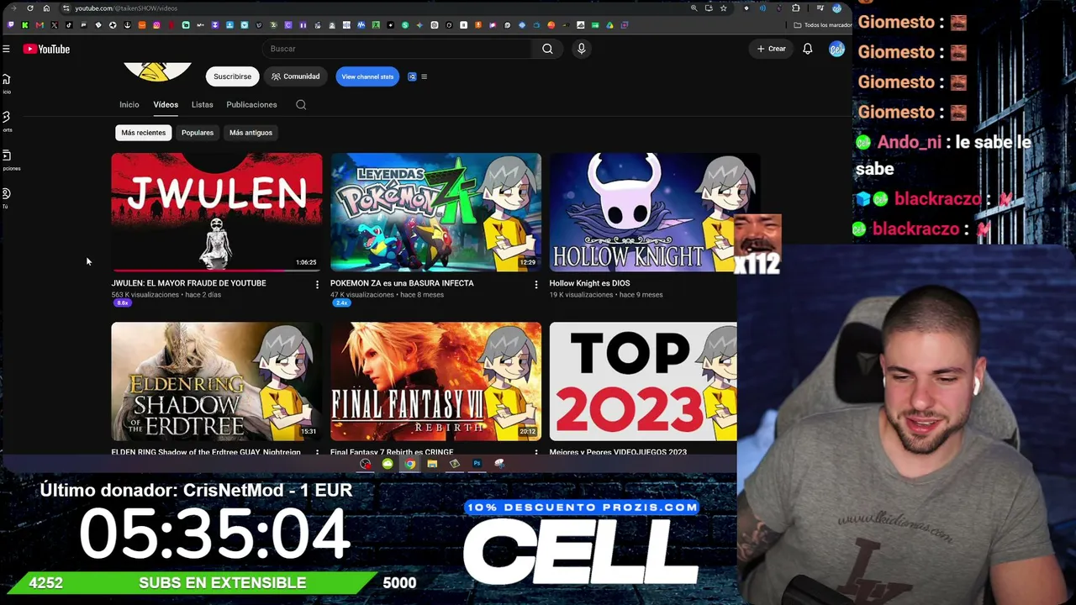Bookmark this page with the star icon

723,8
